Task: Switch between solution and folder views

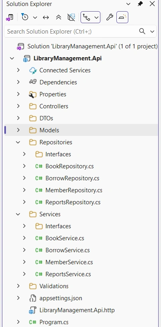Action: point(10,17)
